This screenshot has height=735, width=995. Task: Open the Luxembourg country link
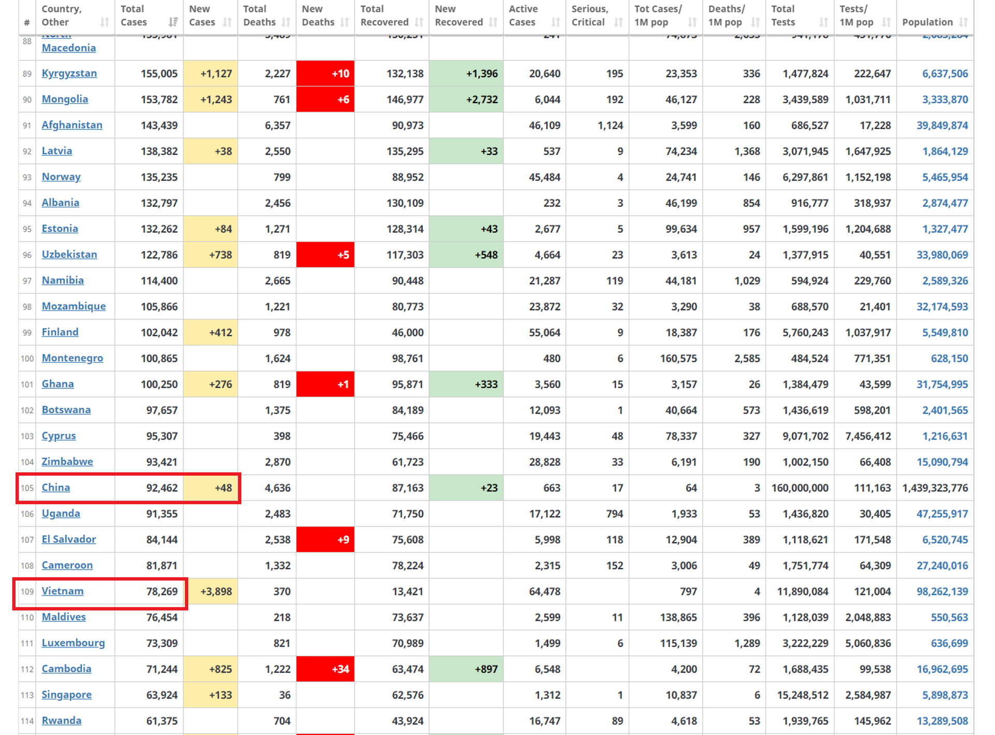pyautogui.click(x=73, y=643)
